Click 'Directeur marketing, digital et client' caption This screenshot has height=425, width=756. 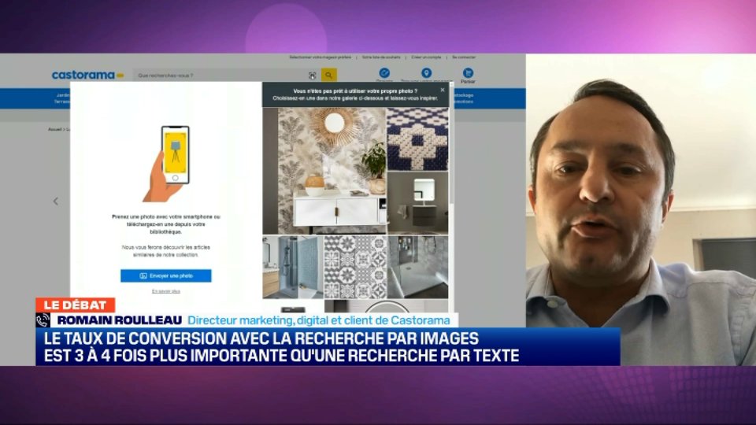pos(318,320)
